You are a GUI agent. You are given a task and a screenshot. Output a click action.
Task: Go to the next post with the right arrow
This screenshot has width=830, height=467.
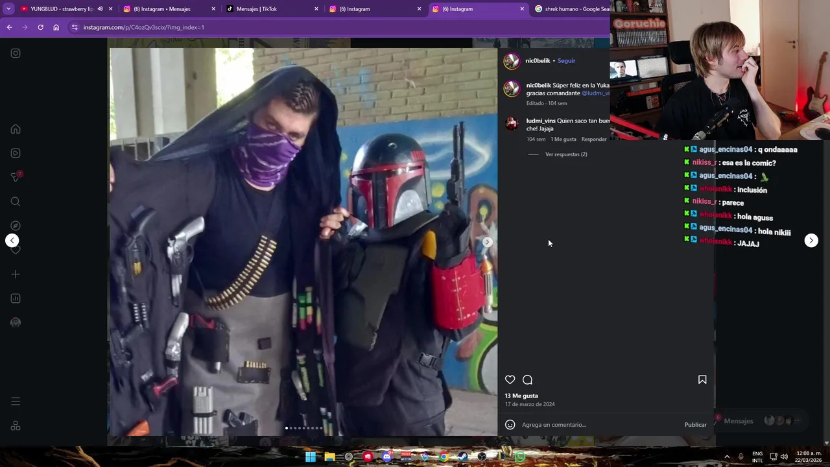pos(811,241)
